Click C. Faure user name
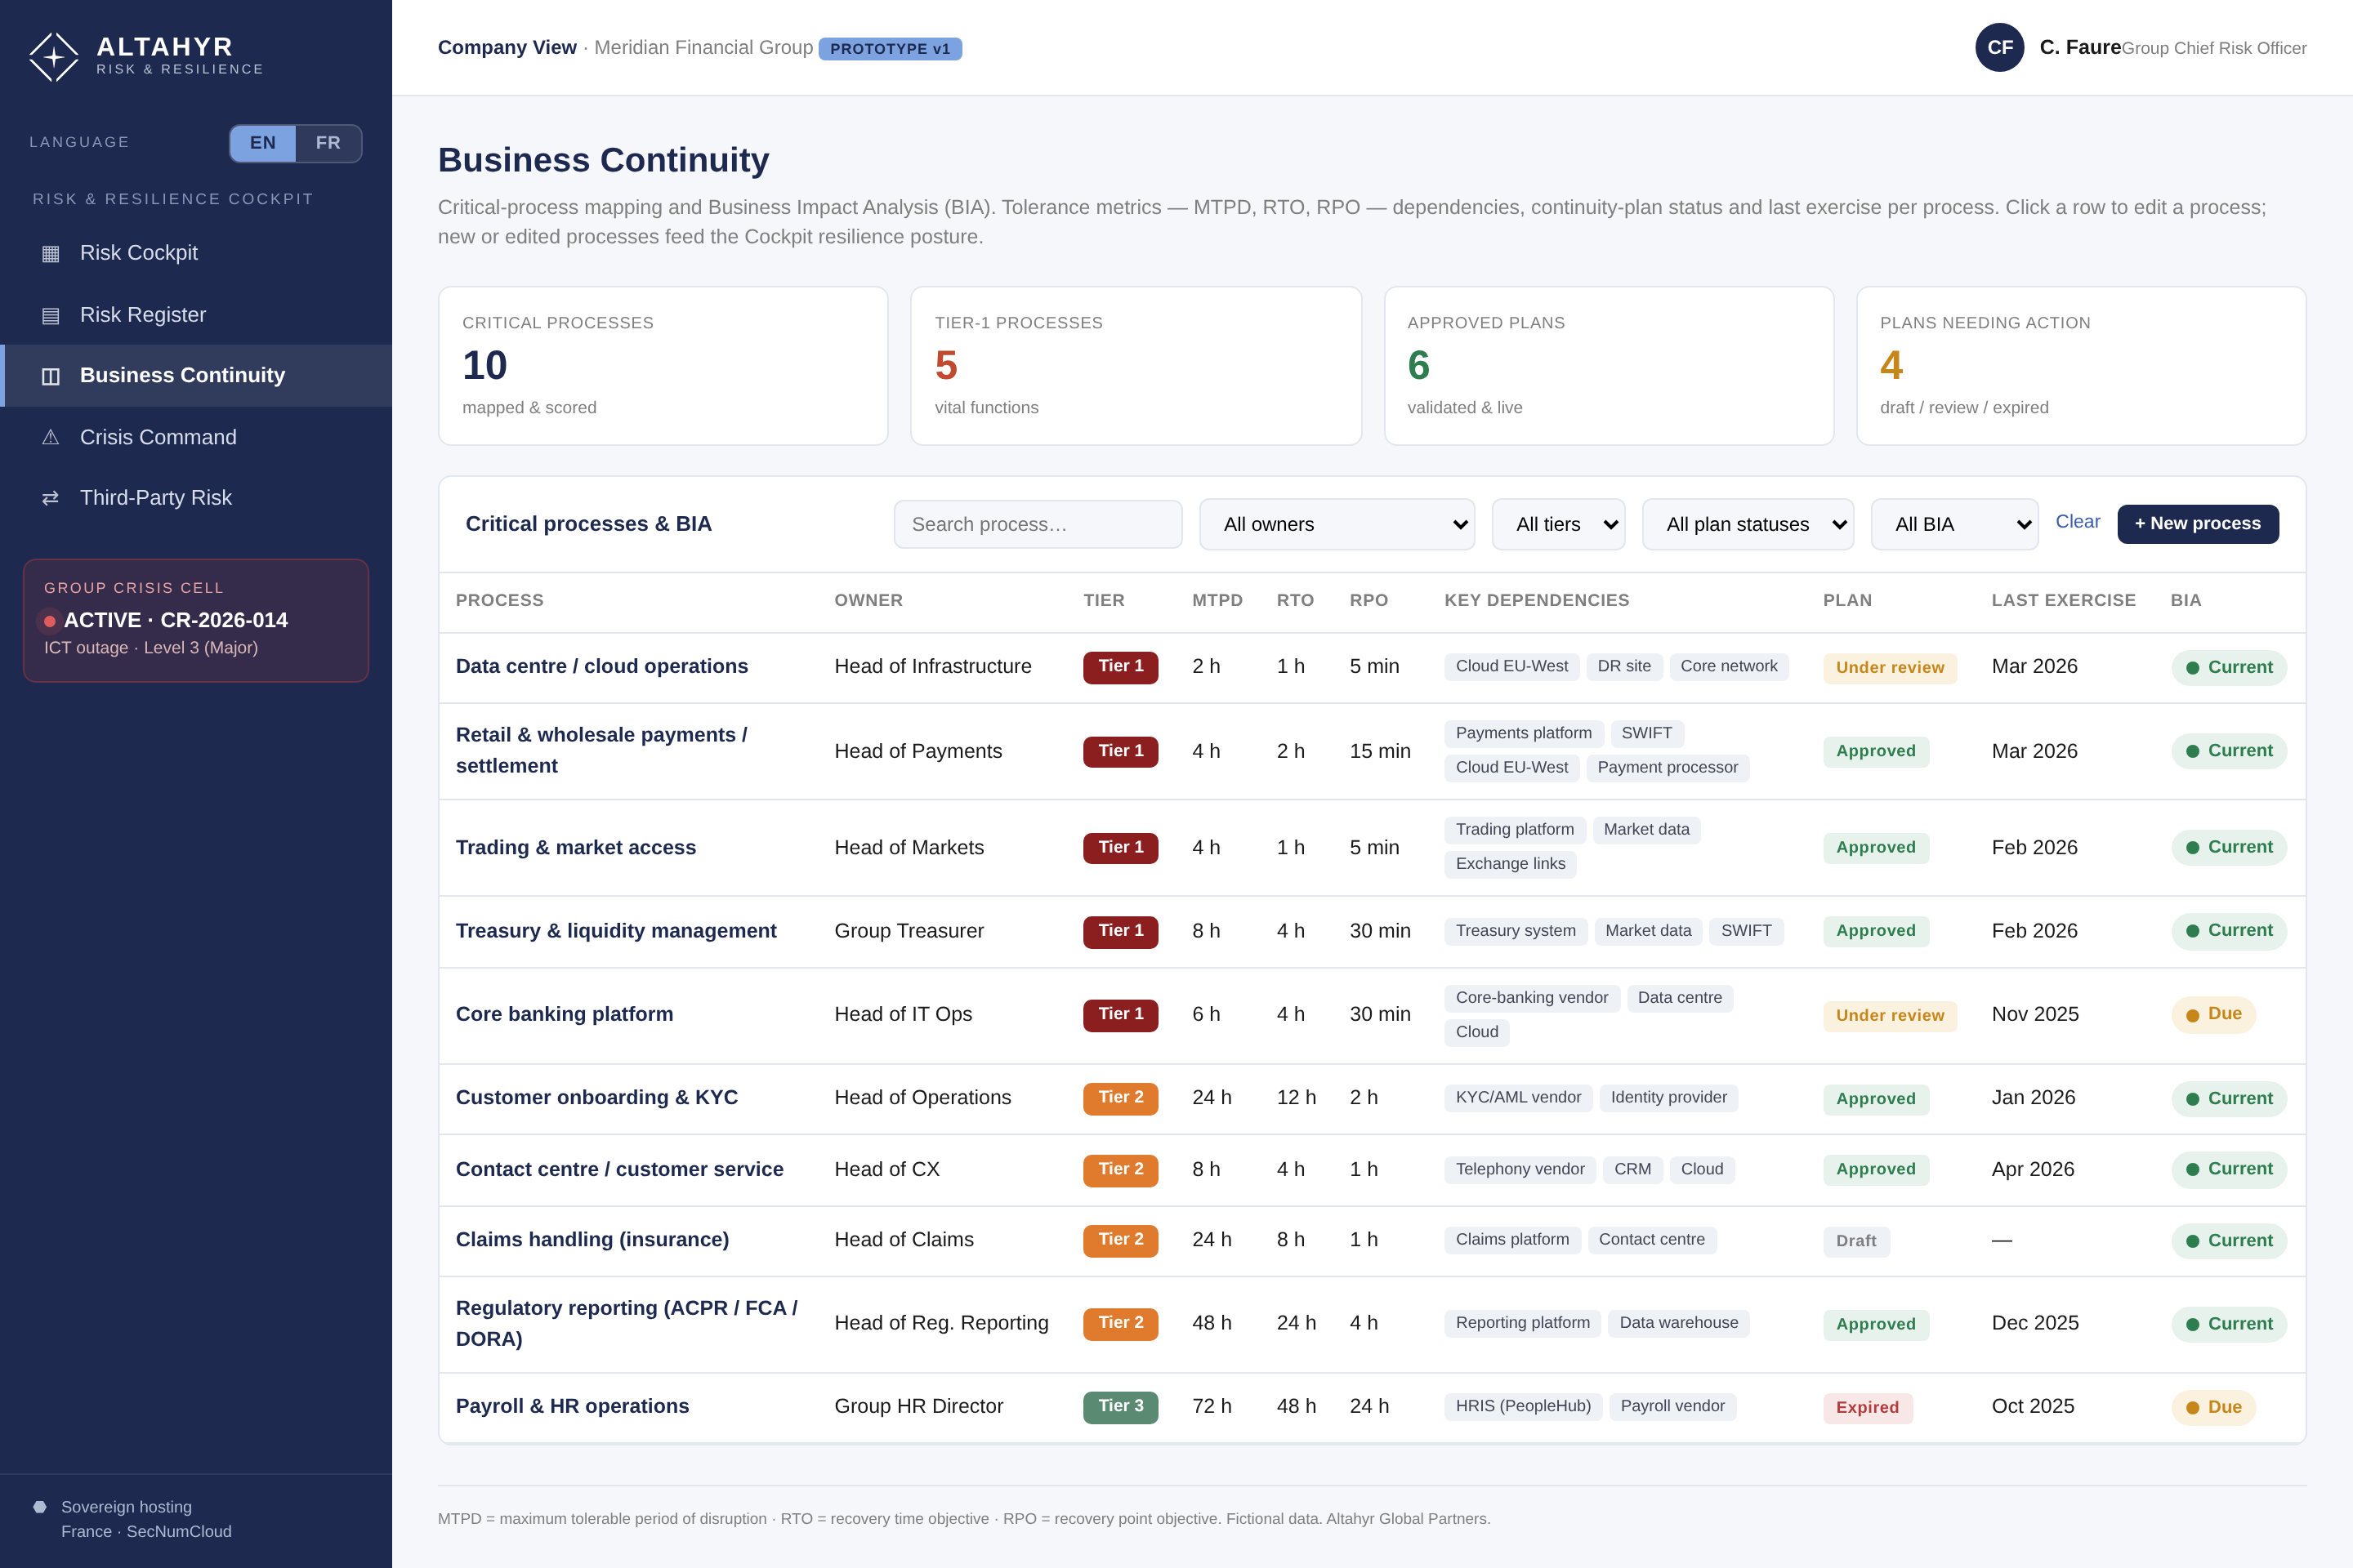 [x=2080, y=47]
